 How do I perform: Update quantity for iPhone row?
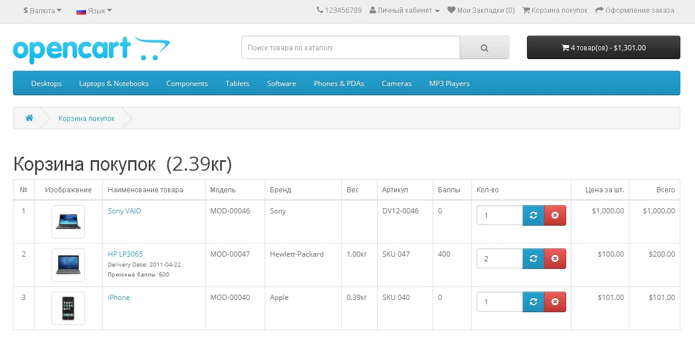pyautogui.click(x=533, y=302)
